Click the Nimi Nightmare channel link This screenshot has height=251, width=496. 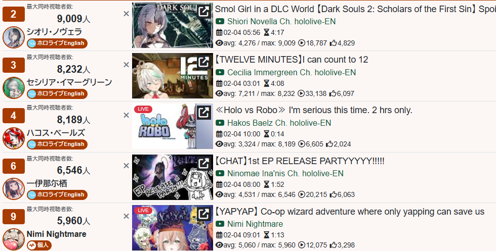point(255,224)
